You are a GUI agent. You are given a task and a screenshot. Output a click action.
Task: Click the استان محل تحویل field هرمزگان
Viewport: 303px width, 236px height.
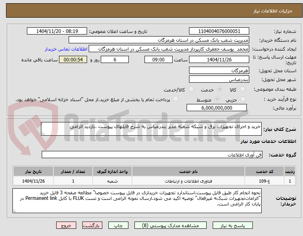[x=219, y=70]
